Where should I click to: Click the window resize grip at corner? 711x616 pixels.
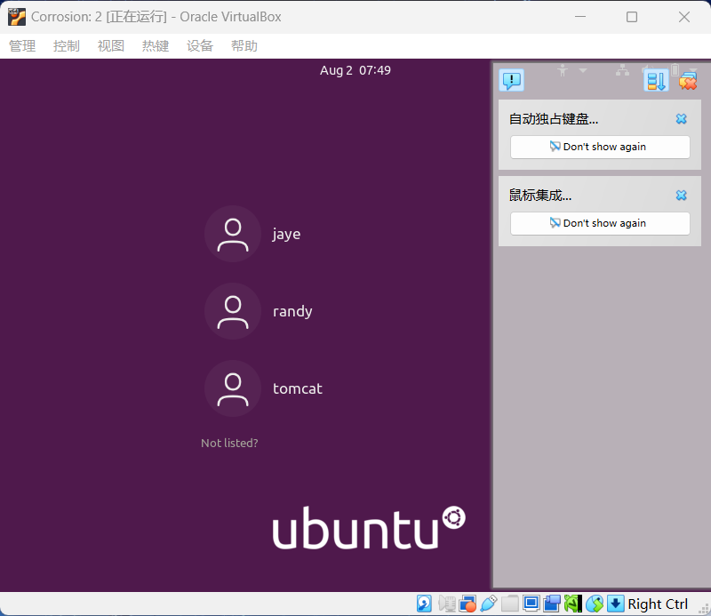[x=705, y=609]
